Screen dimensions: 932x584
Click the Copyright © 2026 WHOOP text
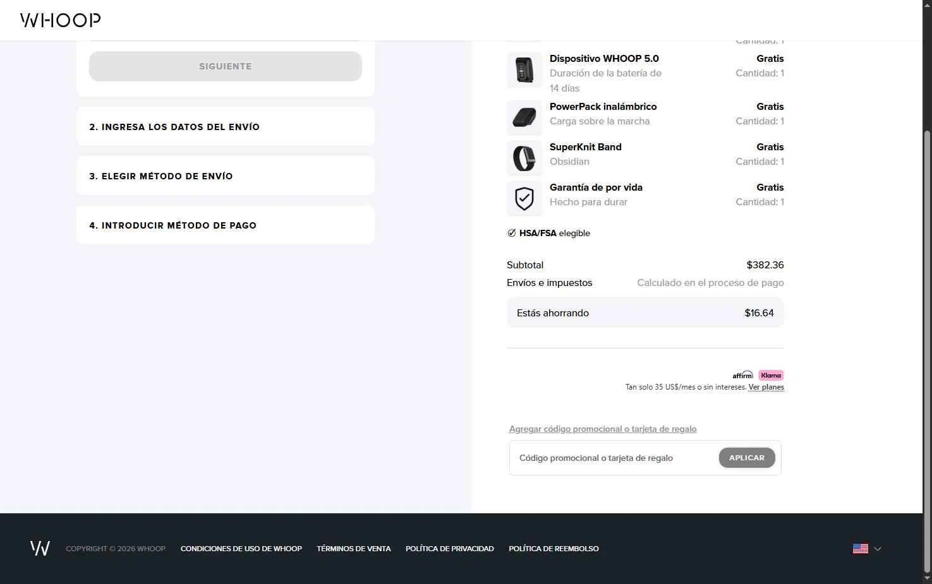[x=116, y=549]
